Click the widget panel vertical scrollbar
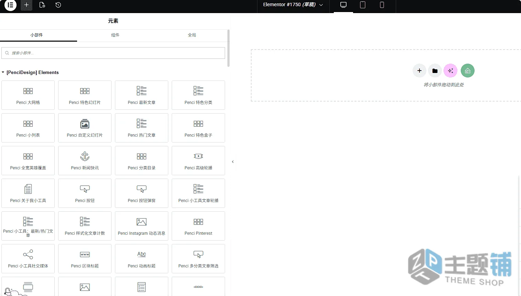521x296 pixels. click(228, 48)
